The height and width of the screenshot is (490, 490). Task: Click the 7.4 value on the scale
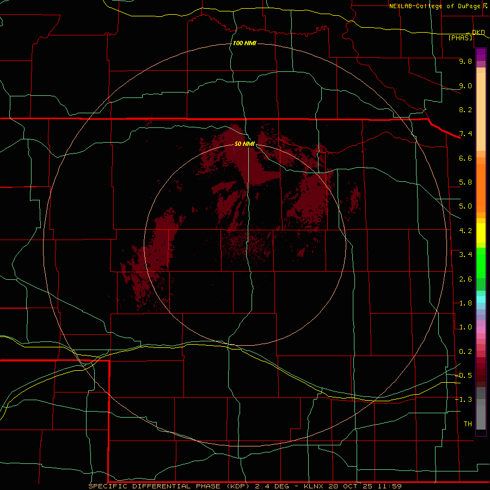[465, 134]
